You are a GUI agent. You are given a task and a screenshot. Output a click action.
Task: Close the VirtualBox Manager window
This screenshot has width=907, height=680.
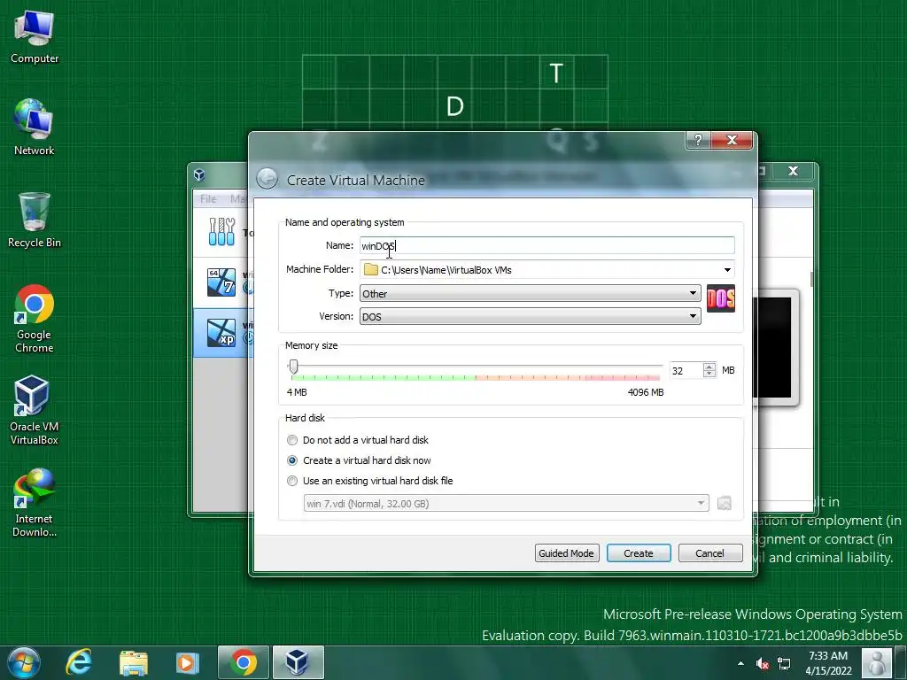point(793,171)
